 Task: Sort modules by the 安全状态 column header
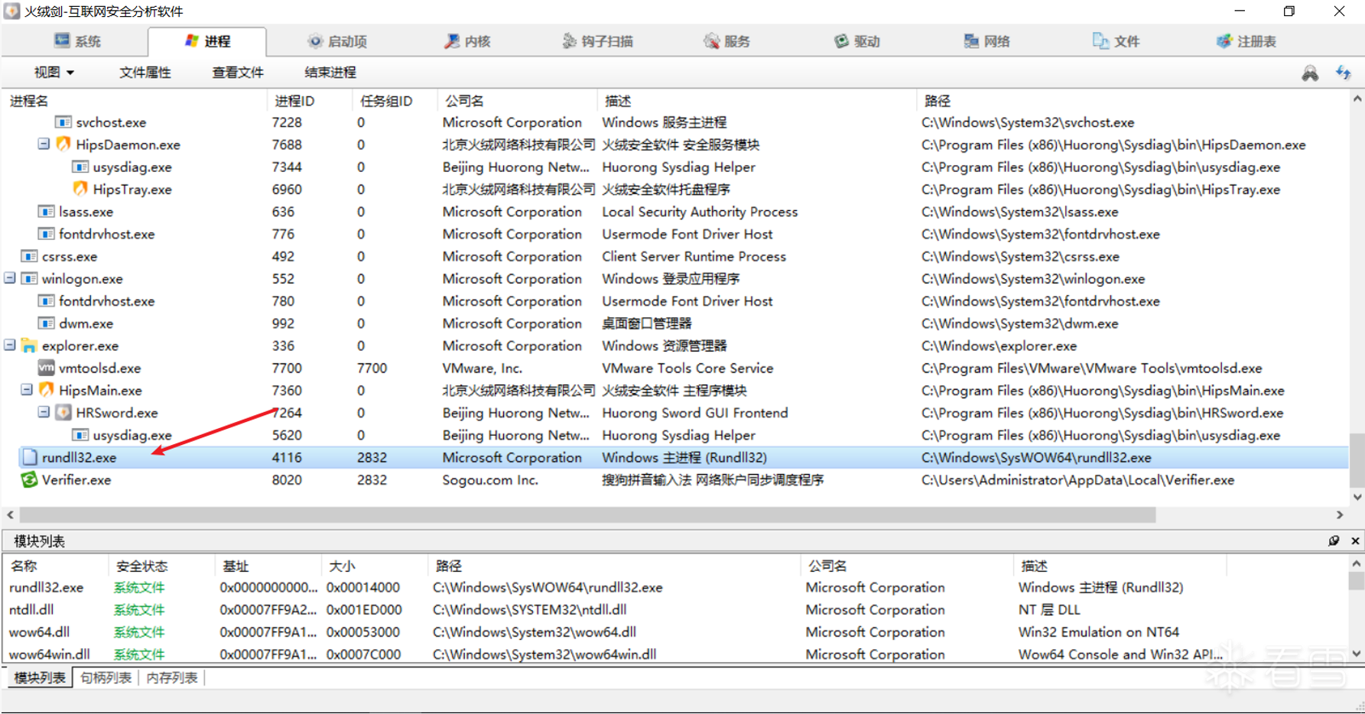161,566
